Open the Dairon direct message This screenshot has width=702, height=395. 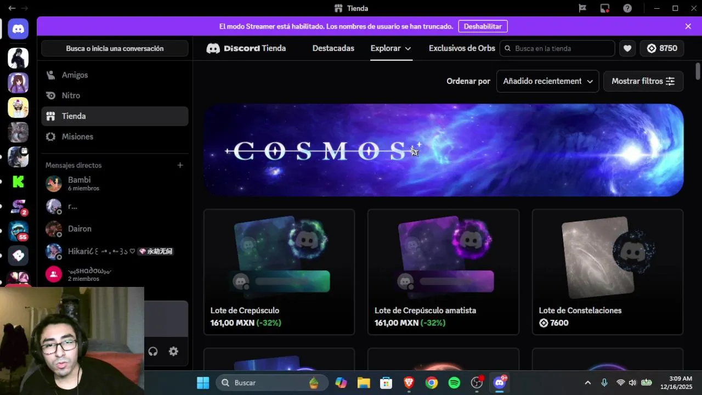pyautogui.click(x=115, y=229)
